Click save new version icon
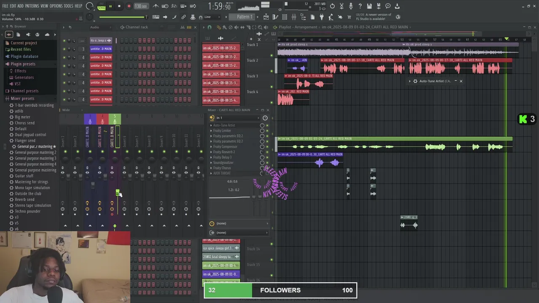This screenshot has width=539, height=303. pyautogui.click(x=379, y=6)
